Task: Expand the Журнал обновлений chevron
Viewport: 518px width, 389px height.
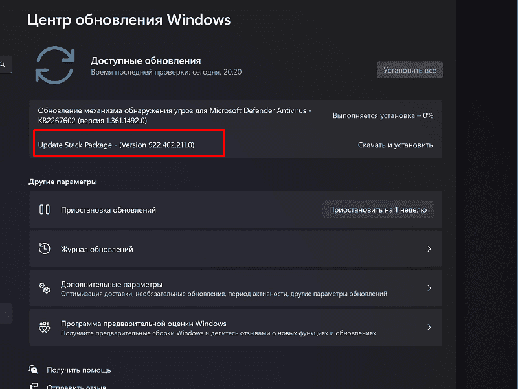Action: click(x=429, y=248)
